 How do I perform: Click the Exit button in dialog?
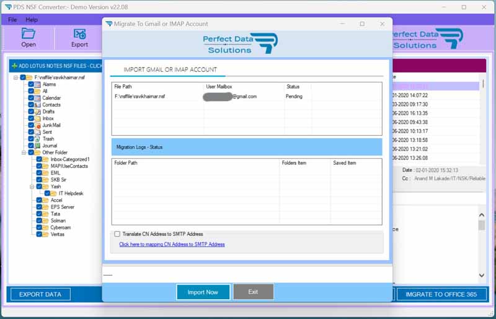click(x=253, y=292)
